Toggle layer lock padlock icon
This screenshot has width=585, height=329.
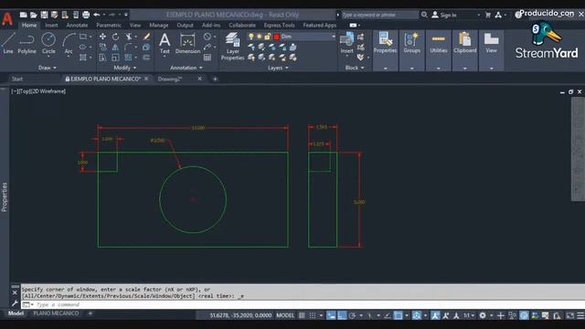click(268, 37)
